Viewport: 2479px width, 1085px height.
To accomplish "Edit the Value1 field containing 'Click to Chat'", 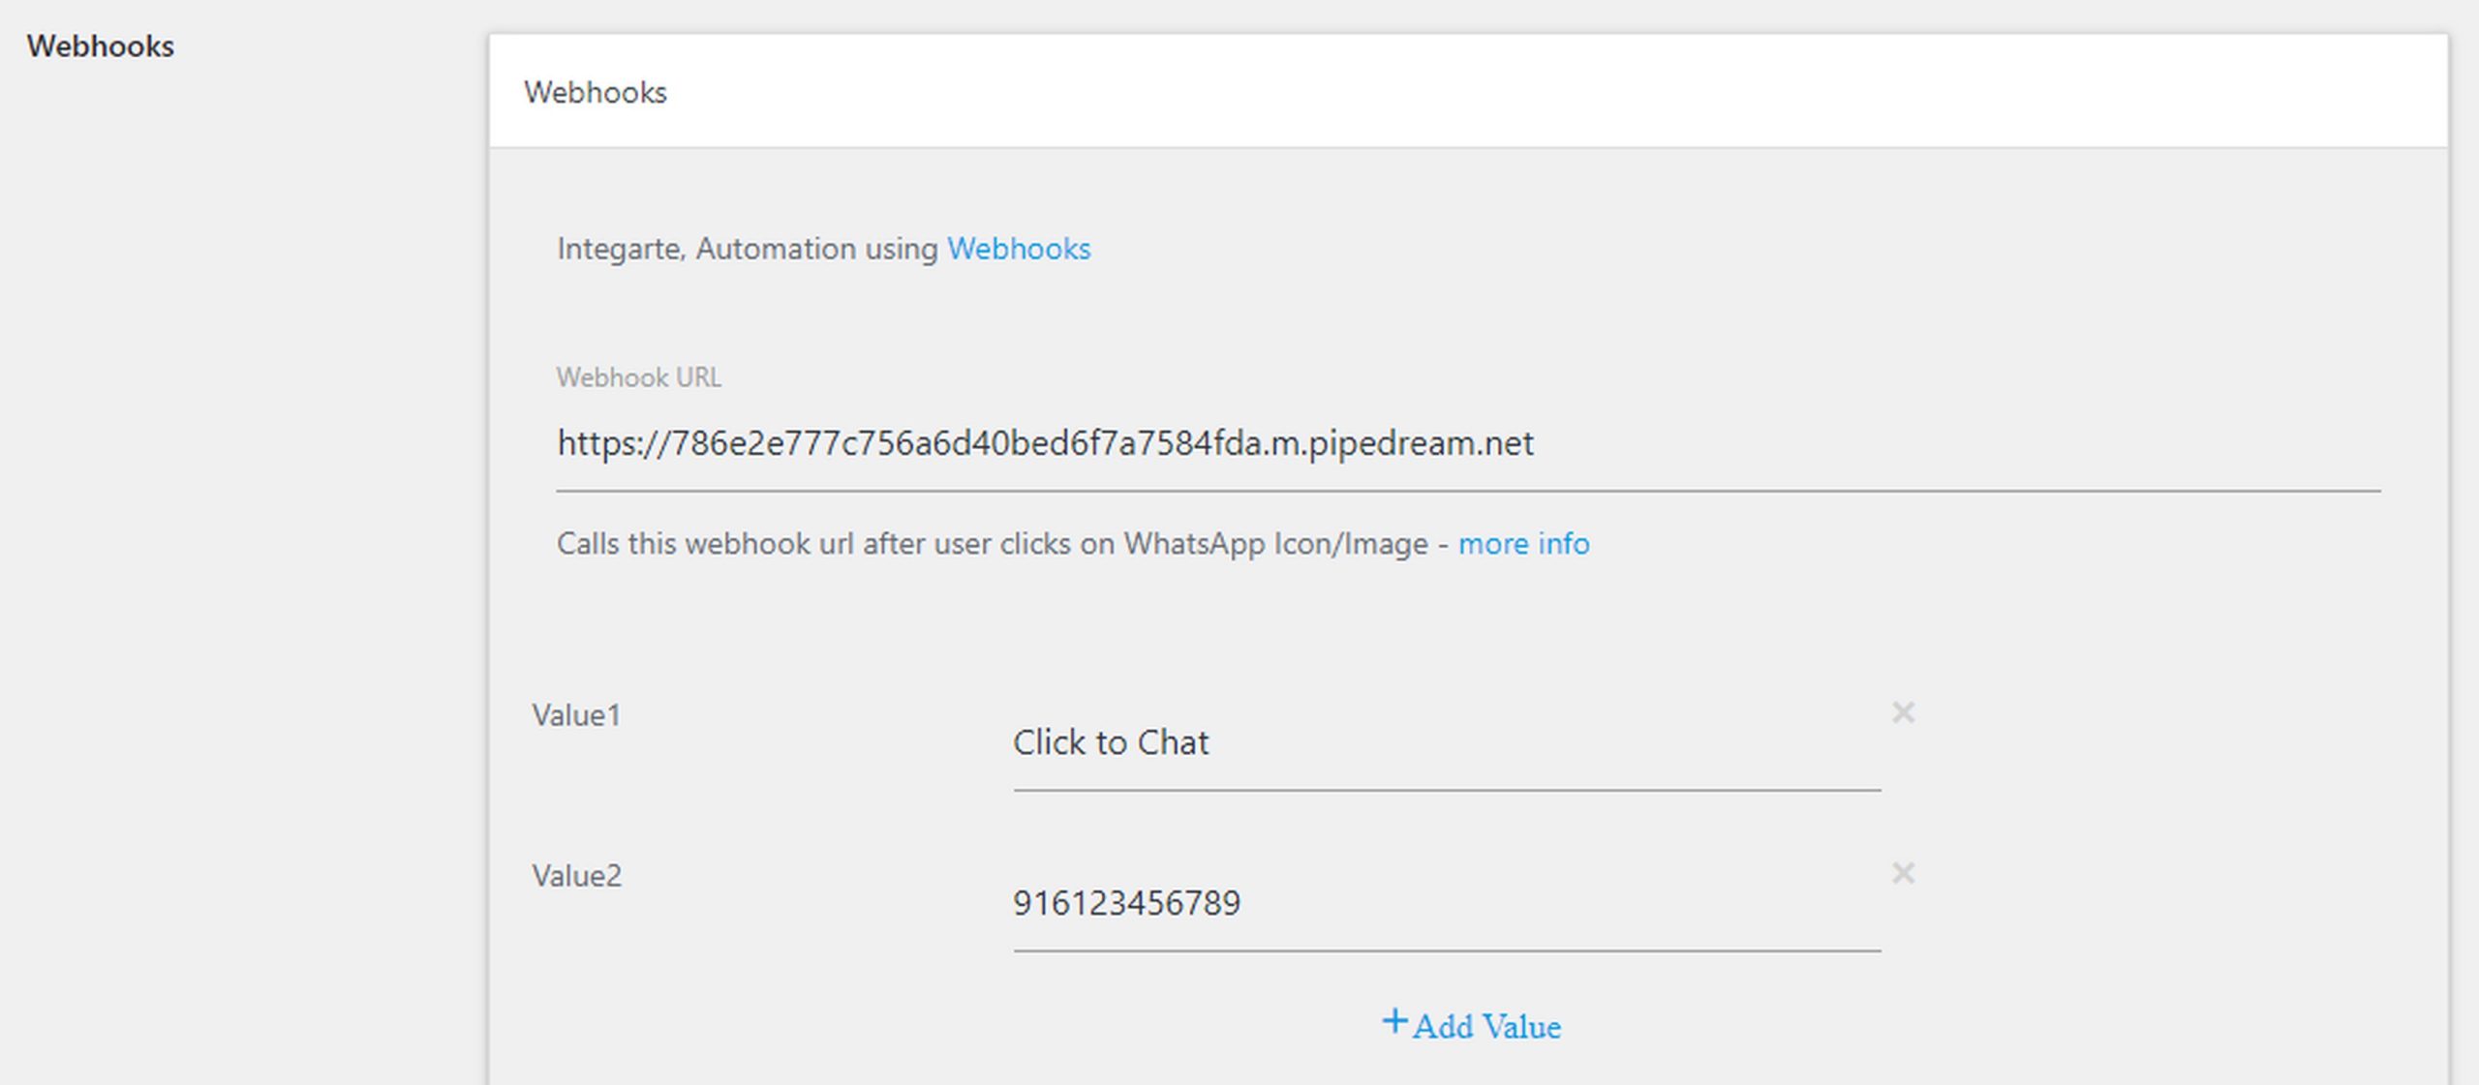I will 1447,743.
